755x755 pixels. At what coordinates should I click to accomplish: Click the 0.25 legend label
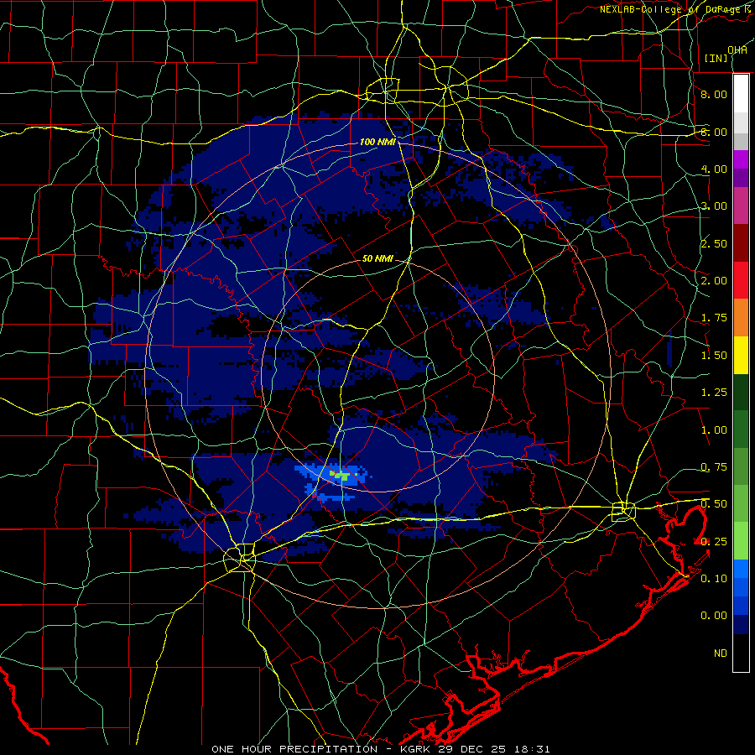pos(714,542)
